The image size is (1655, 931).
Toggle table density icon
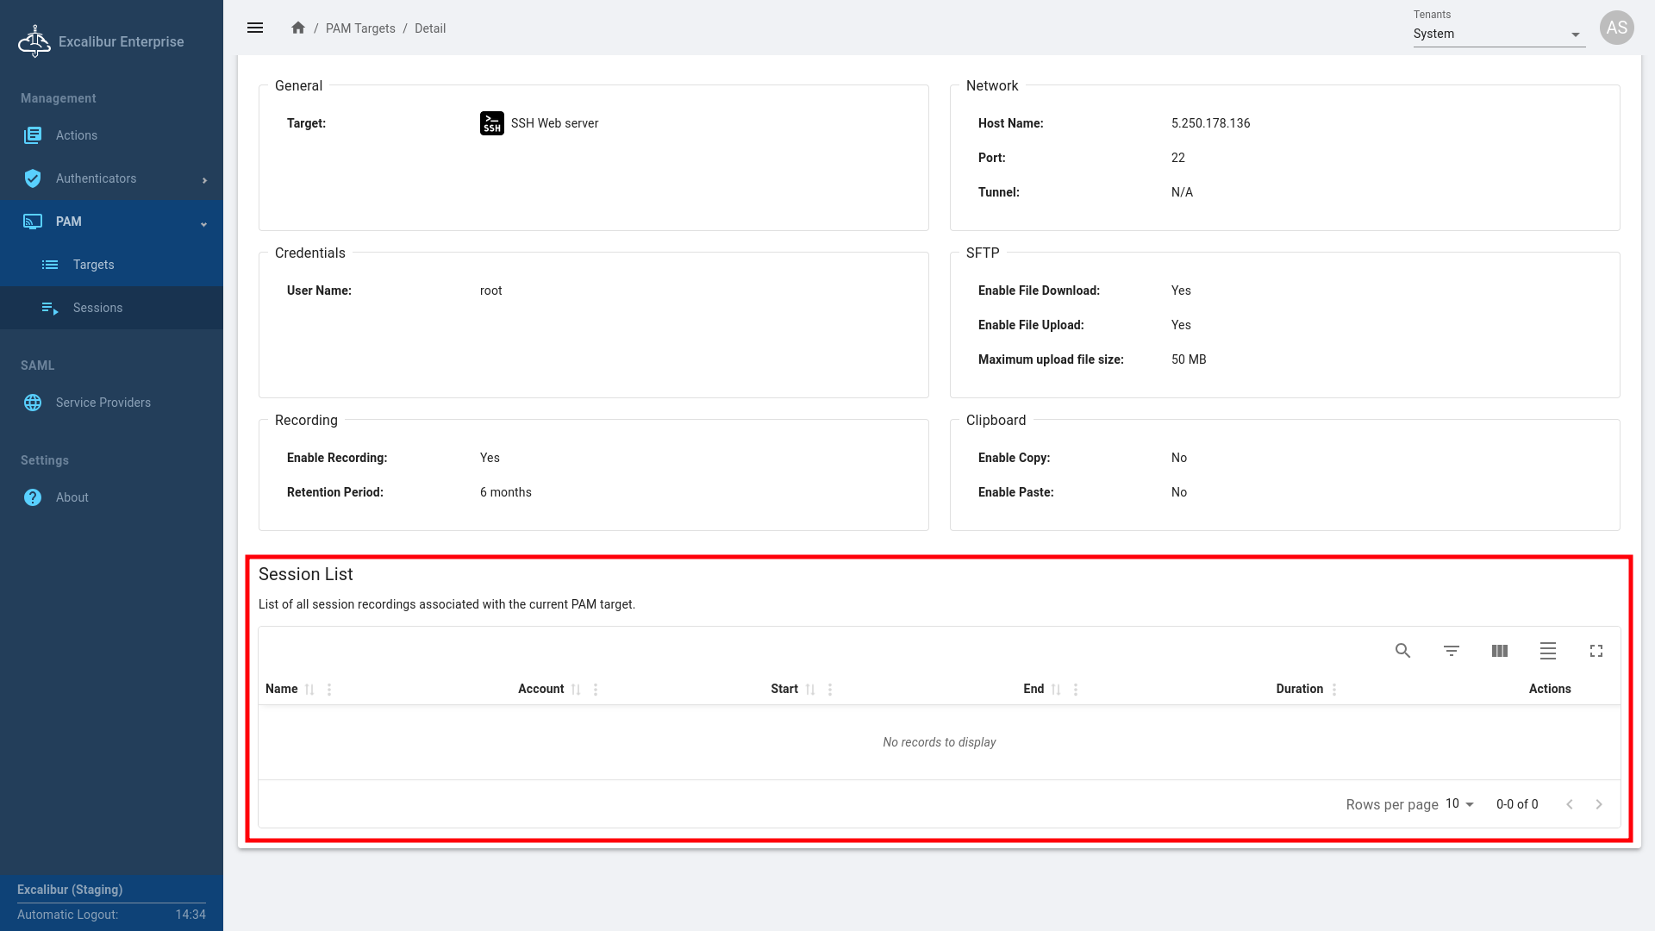pyautogui.click(x=1547, y=651)
